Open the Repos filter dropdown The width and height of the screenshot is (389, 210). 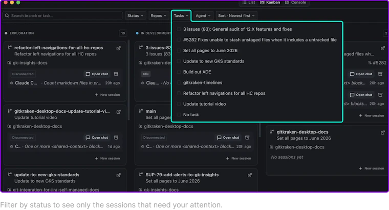(x=158, y=16)
